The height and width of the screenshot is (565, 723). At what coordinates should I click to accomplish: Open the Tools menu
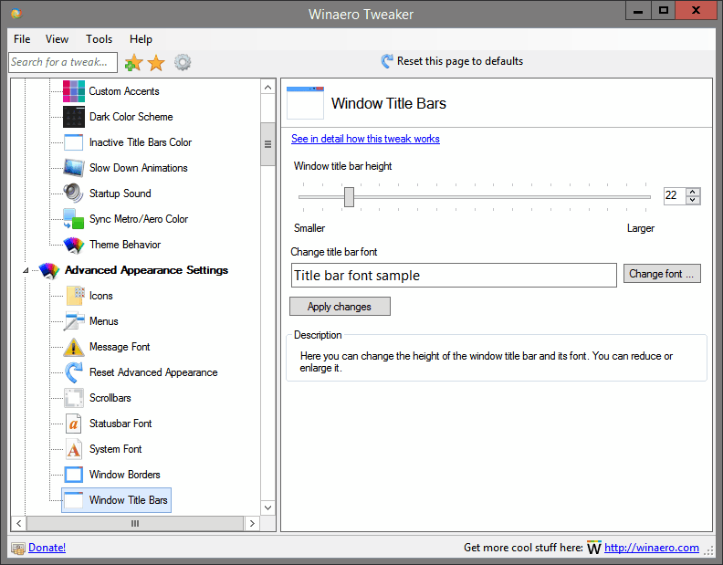coord(99,39)
